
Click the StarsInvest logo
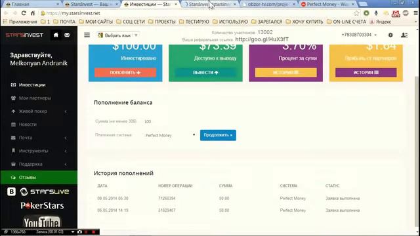[x=24, y=35]
